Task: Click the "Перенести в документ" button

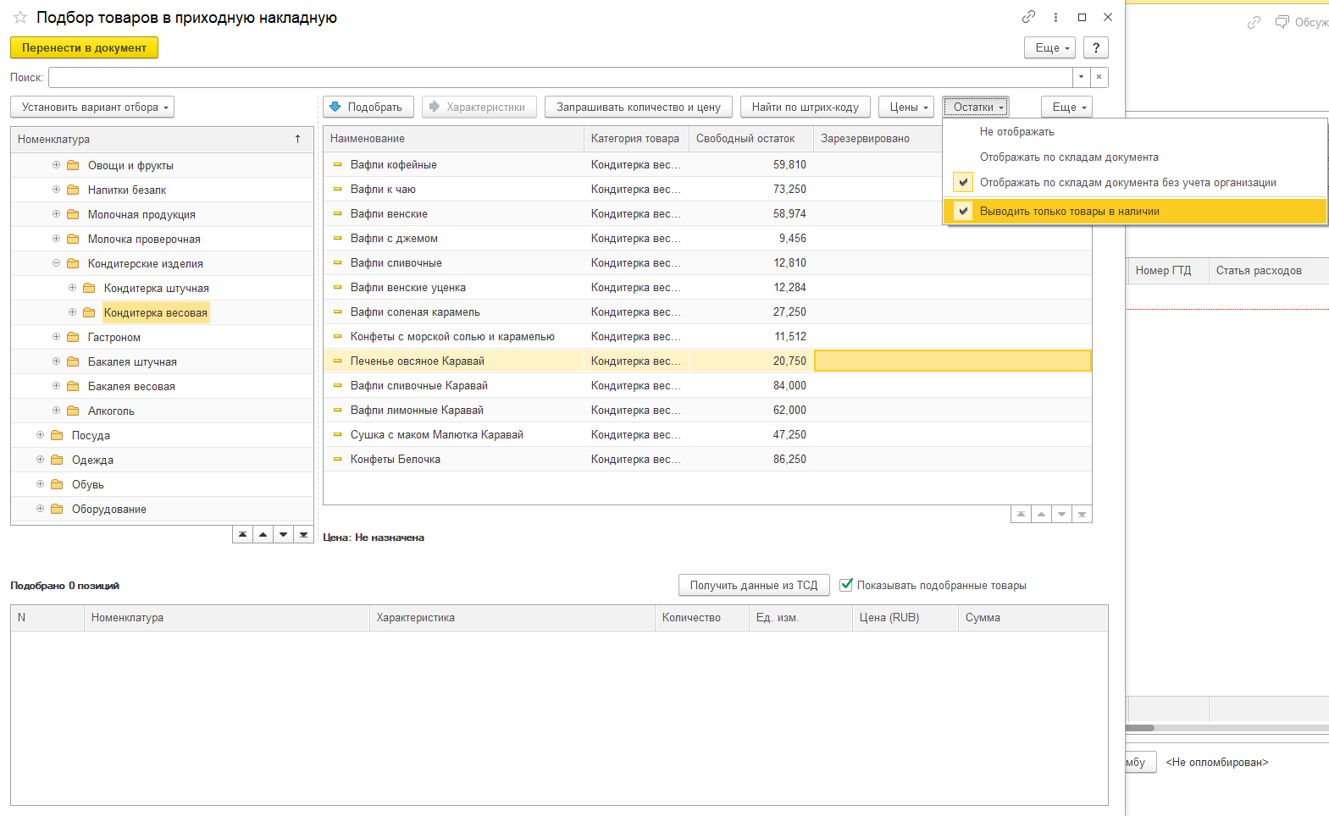Action: (x=84, y=48)
